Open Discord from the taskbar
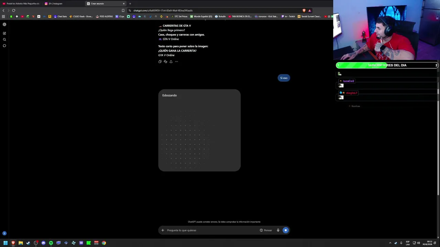 coord(43,243)
